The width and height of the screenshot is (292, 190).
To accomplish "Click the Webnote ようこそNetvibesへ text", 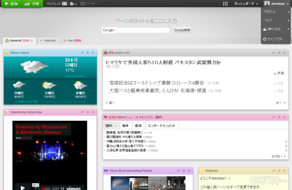I will [215, 178].
